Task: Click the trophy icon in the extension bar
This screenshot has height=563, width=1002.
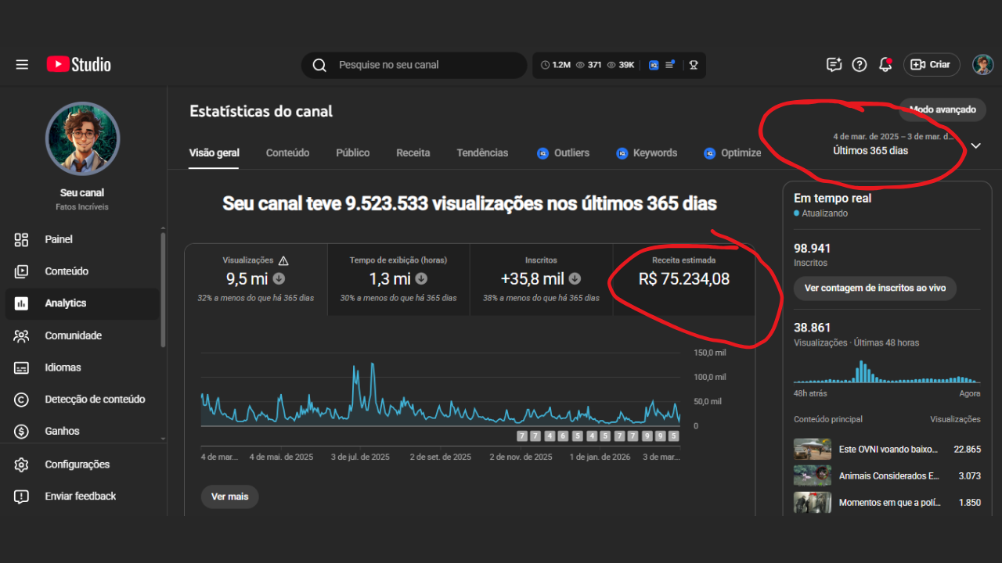Action: (x=694, y=65)
